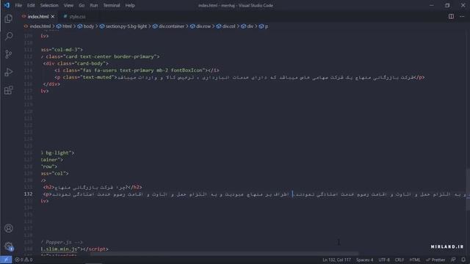The height and width of the screenshot is (264, 470).
Task: Click the col-md-3 class code line
Action: (x=62, y=50)
